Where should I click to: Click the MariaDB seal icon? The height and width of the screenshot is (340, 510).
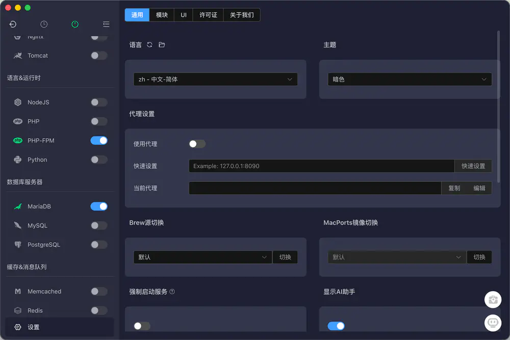point(18,206)
